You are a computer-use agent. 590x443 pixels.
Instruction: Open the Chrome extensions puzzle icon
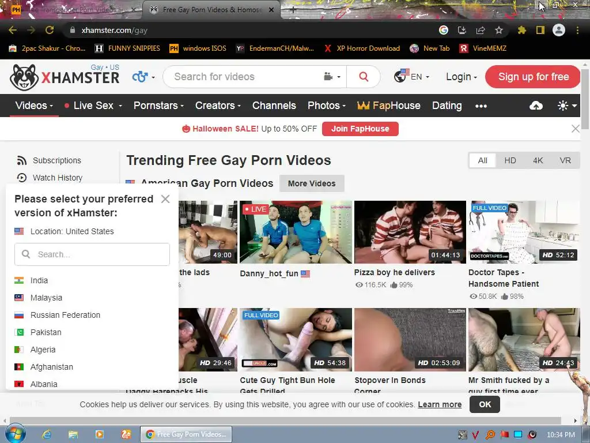(x=522, y=30)
